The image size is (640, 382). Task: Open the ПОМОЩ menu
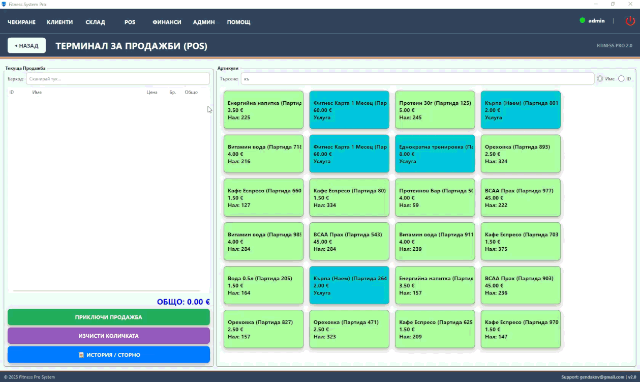point(238,22)
